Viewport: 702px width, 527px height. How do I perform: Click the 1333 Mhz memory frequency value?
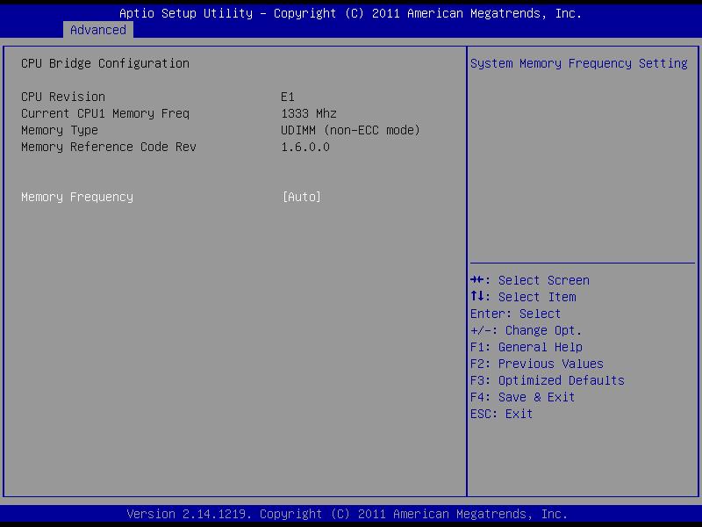pos(309,113)
